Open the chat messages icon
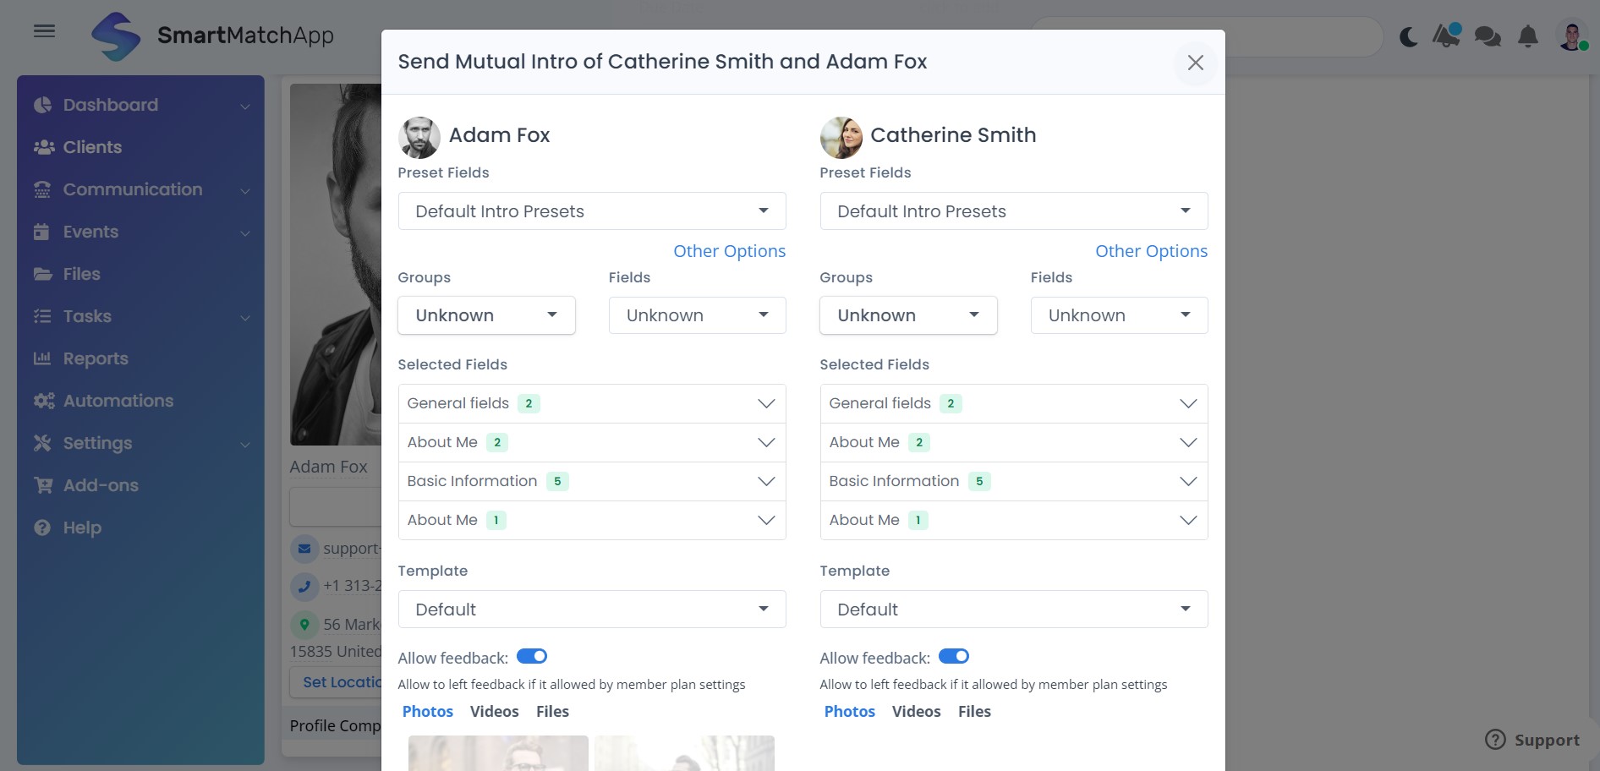 (1487, 36)
